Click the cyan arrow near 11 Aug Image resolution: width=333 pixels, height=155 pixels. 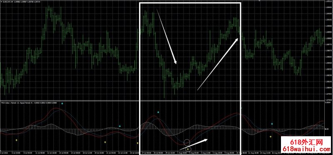272,124
